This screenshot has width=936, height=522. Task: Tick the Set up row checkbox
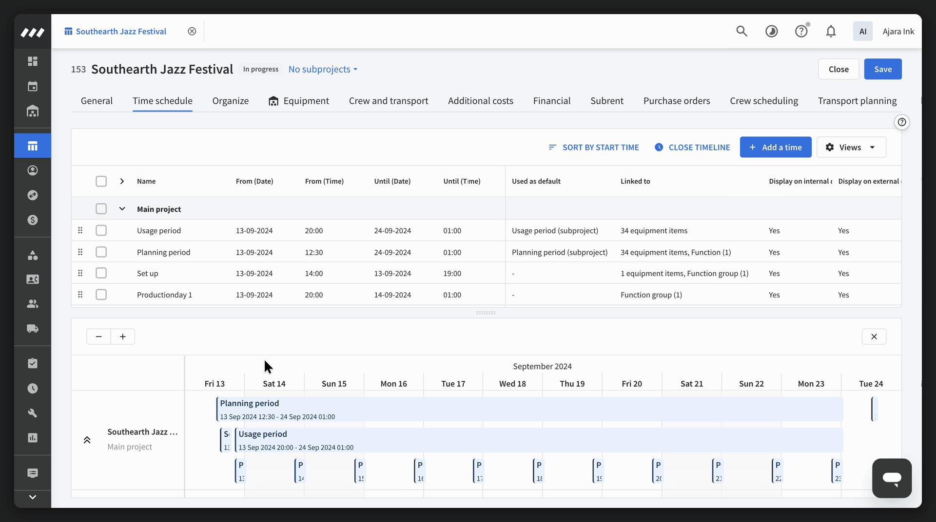pyautogui.click(x=101, y=273)
